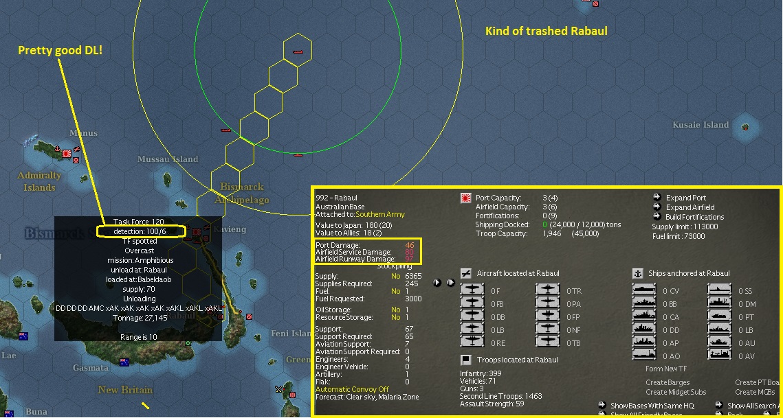Click the cruiser (CA) ship icon
The height and width of the screenshot is (418, 783).
click(x=643, y=316)
